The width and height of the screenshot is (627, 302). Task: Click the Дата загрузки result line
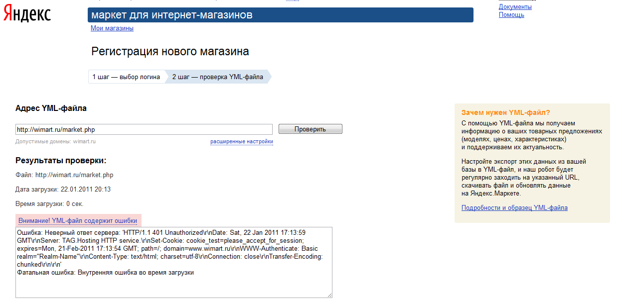(x=63, y=190)
